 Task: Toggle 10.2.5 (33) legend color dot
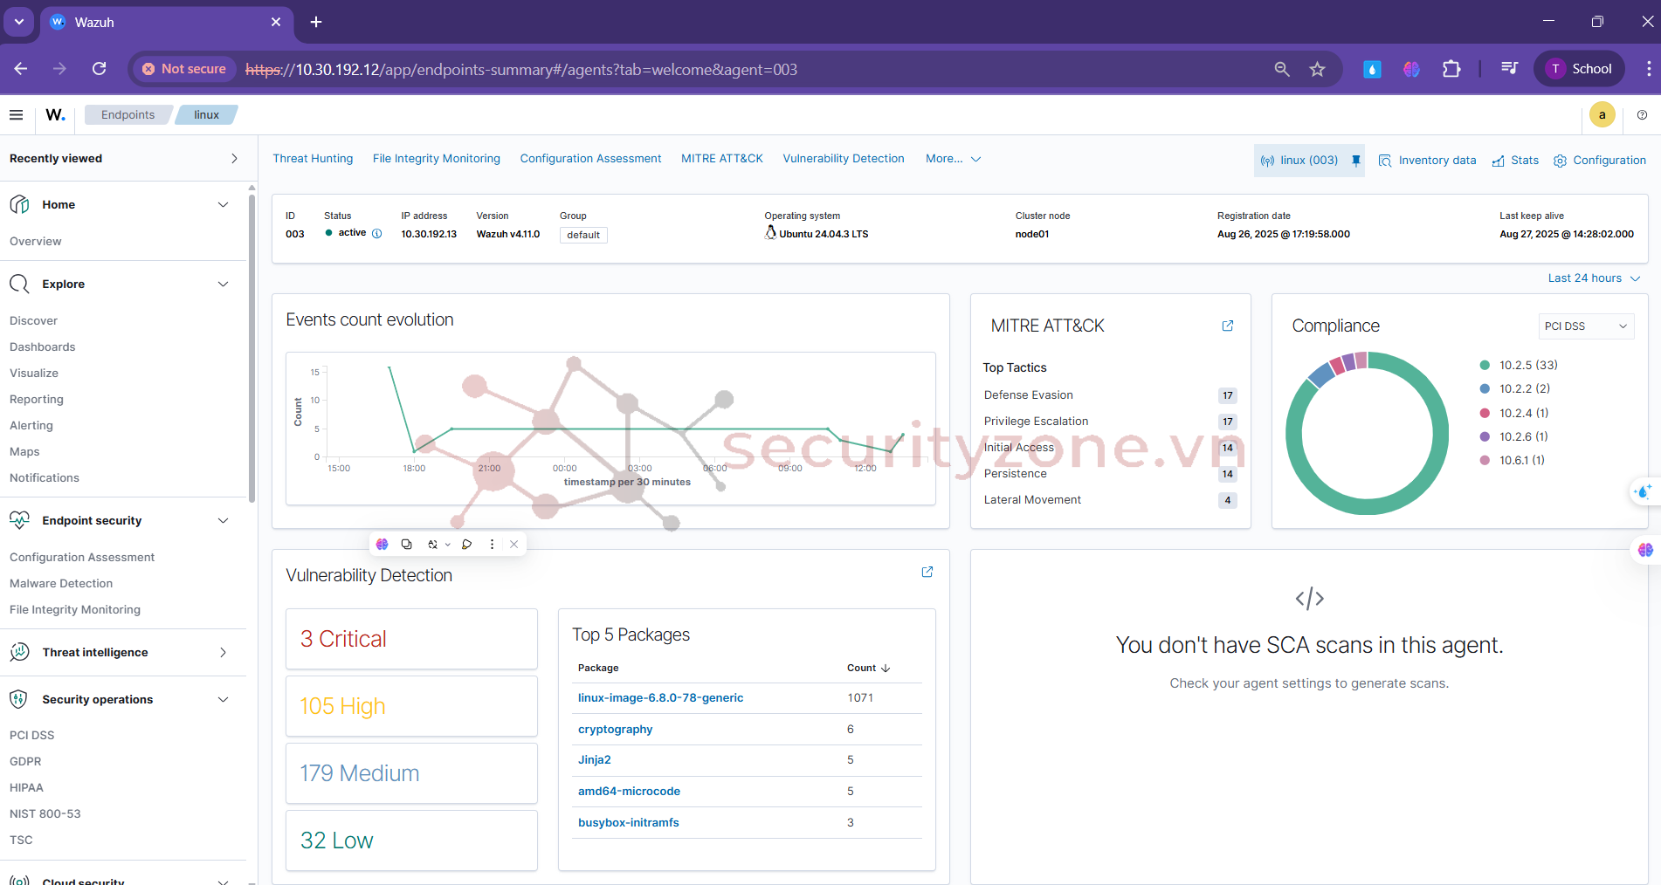[1485, 366]
